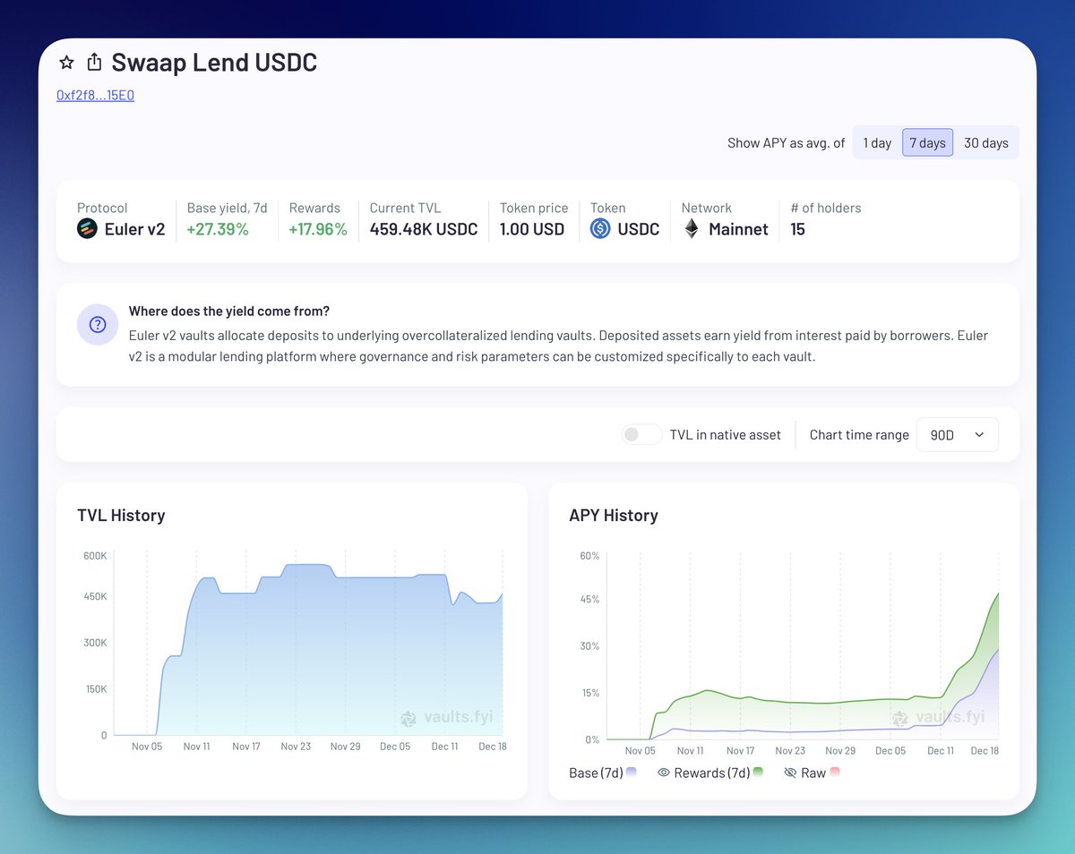Click the USDC token icon
This screenshot has width=1075, height=854.
tap(600, 229)
